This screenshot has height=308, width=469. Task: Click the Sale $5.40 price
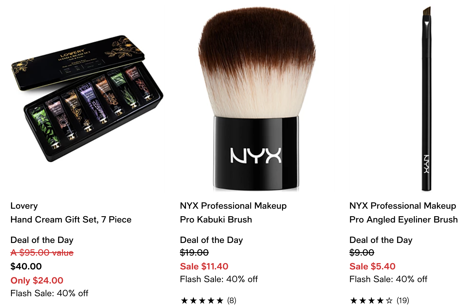point(372,266)
